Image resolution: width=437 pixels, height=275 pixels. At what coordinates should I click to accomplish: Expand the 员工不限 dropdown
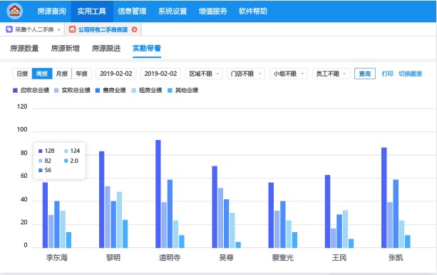tap(331, 74)
